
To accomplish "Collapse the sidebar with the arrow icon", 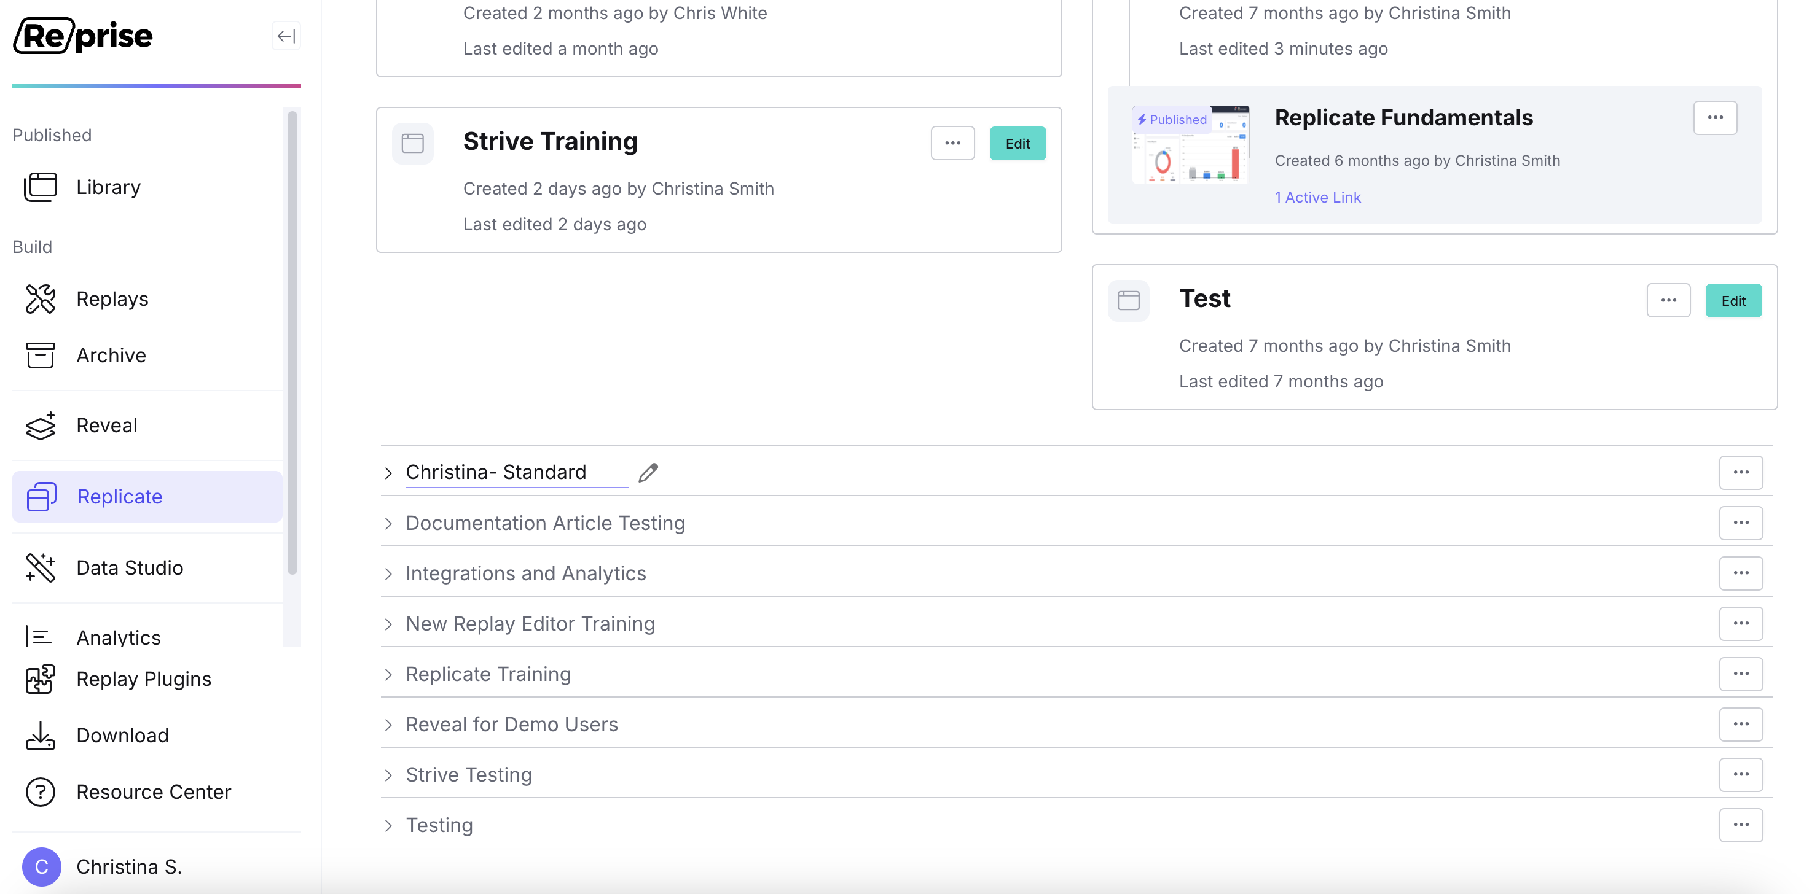I will (286, 36).
